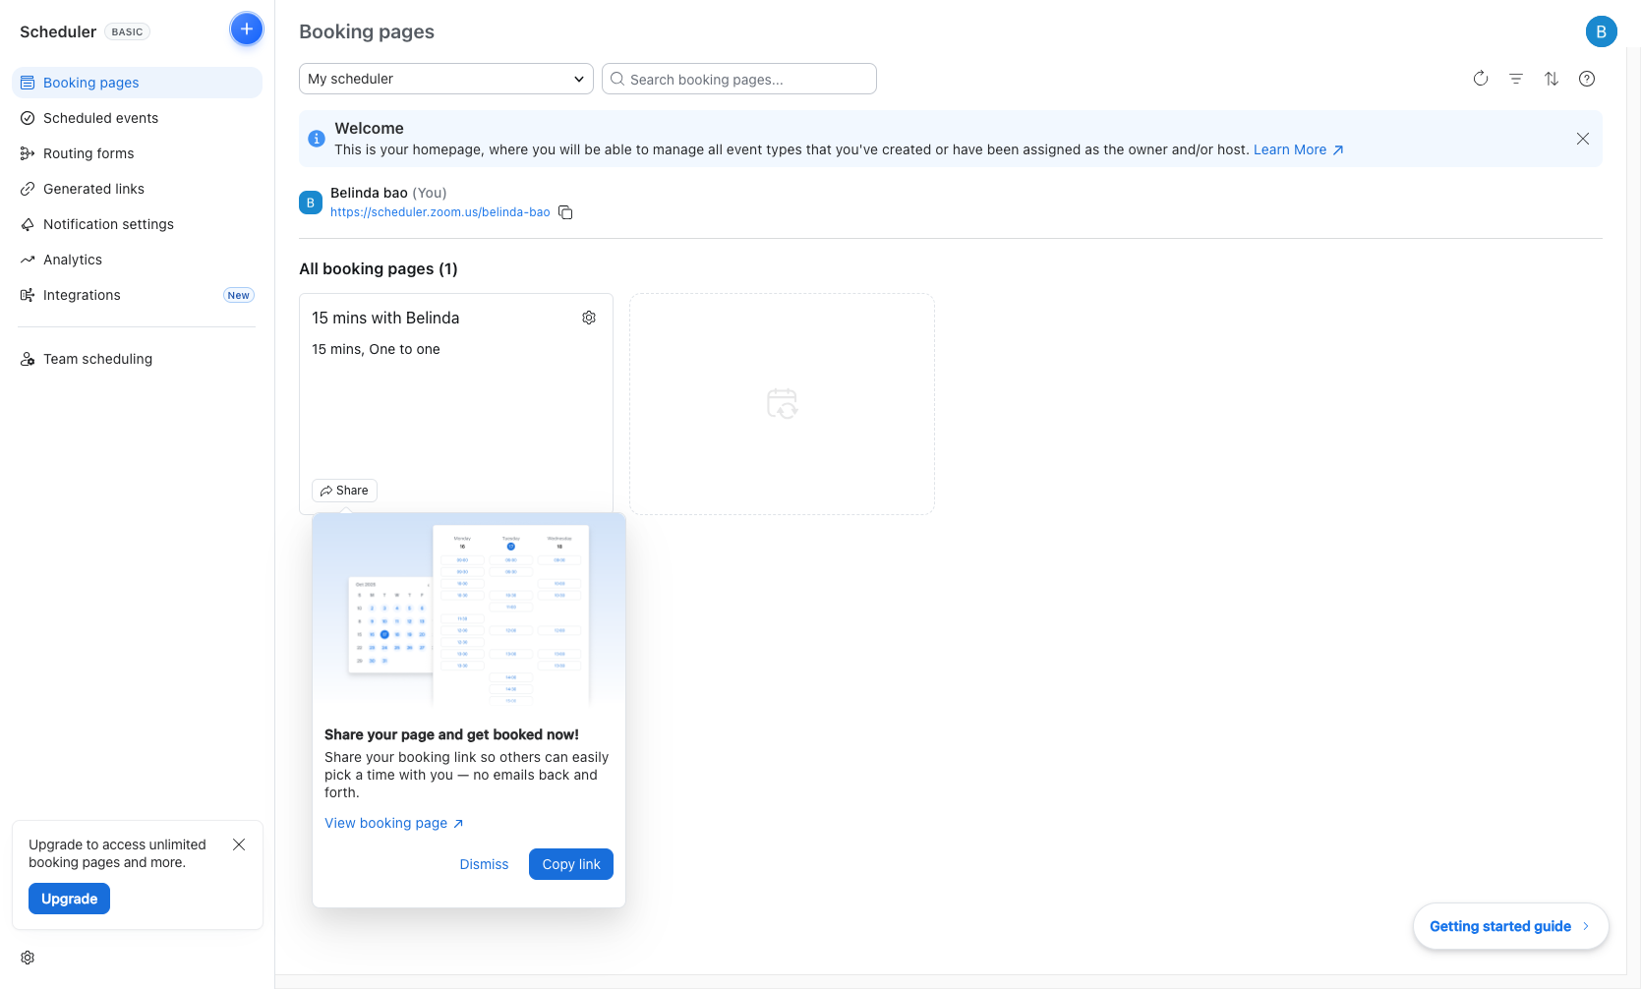Open Team scheduling

[137, 359]
